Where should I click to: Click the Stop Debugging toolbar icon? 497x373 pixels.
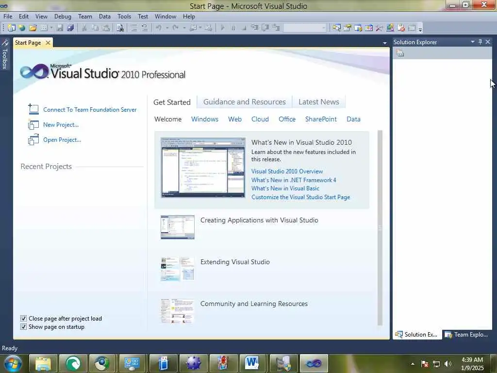244,28
